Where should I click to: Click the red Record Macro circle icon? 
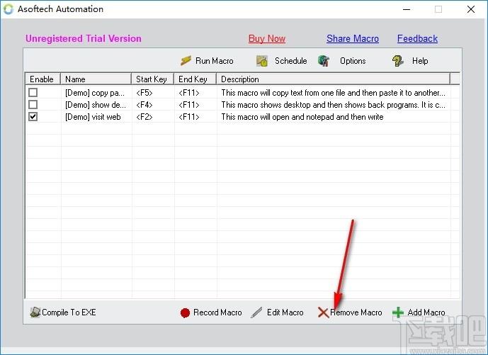[x=185, y=312]
